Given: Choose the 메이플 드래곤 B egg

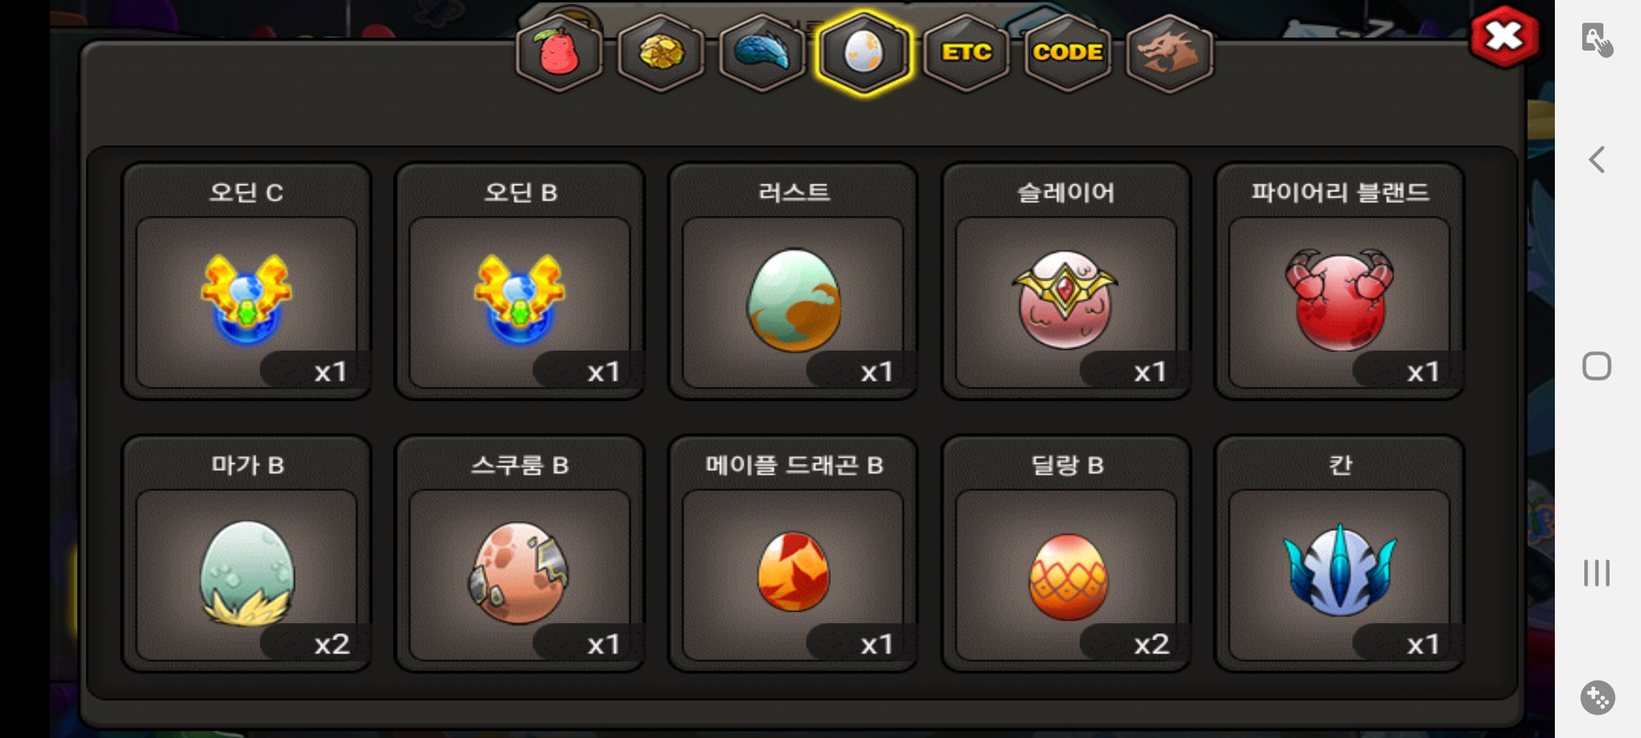Looking at the screenshot, I should click(x=793, y=553).
